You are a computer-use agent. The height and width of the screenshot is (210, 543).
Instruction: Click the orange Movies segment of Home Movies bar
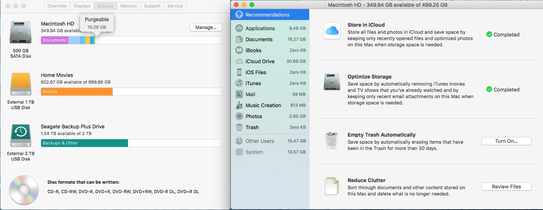click(77, 91)
